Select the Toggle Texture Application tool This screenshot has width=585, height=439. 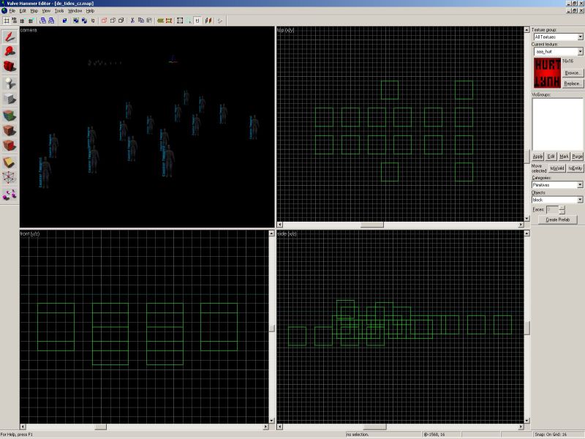click(x=10, y=115)
